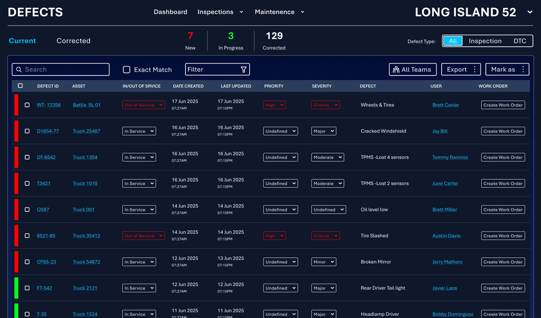Click the magnifying glass search icon

[x=19, y=70]
